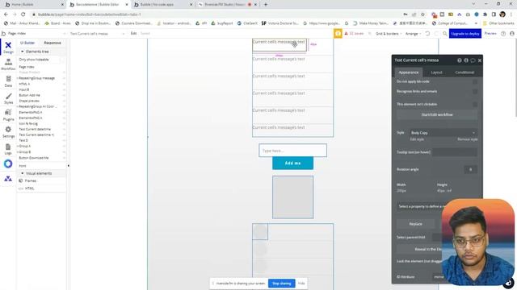Viewport: 517px width, 290px height.
Task: Open the Logs tab in sidebar
Action: [x=8, y=149]
